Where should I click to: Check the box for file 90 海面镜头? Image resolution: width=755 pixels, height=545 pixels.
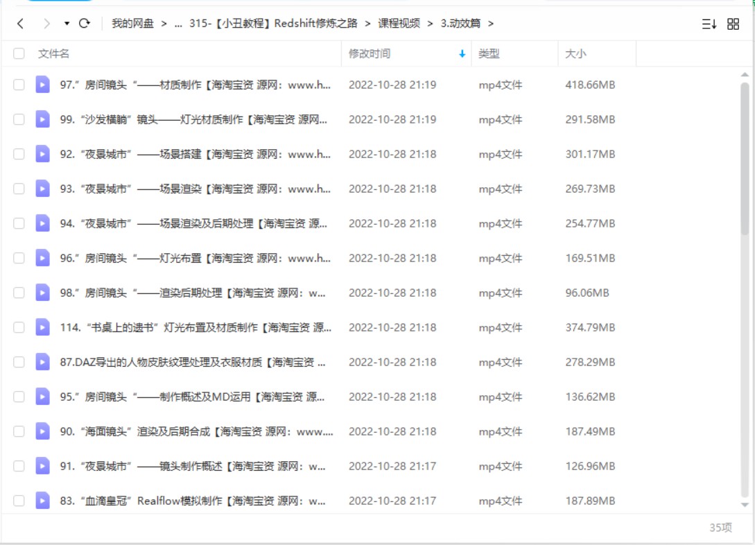[19, 431]
